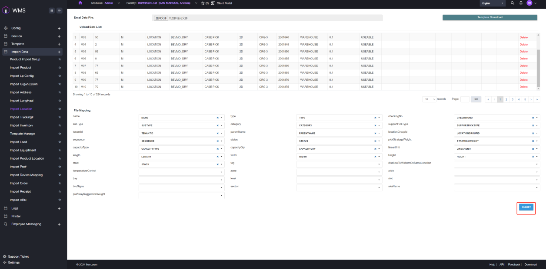This screenshot has width=546, height=269.
Task: Favorite Import ARN with its star
Action: pyautogui.click(x=60, y=200)
